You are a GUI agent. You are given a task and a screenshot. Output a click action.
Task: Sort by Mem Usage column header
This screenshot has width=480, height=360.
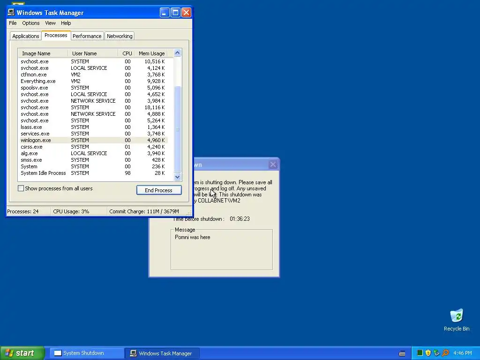[151, 53]
